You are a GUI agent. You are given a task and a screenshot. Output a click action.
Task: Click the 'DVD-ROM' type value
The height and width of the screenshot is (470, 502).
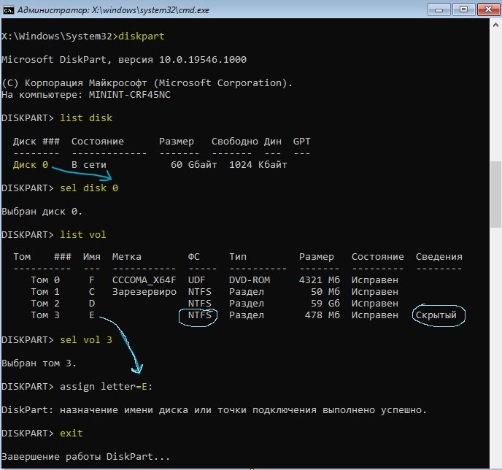(x=250, y=280)
